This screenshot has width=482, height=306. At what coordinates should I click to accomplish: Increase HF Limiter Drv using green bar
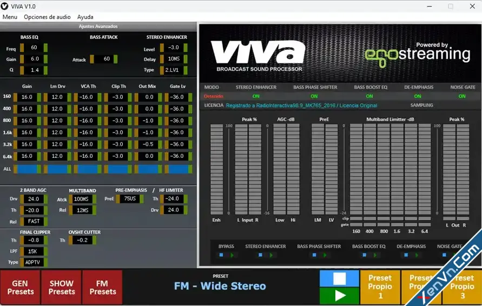pos(186,210)
